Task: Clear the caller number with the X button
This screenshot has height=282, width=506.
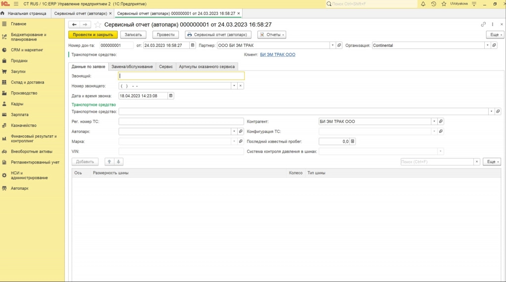Action: click(241, 86)
